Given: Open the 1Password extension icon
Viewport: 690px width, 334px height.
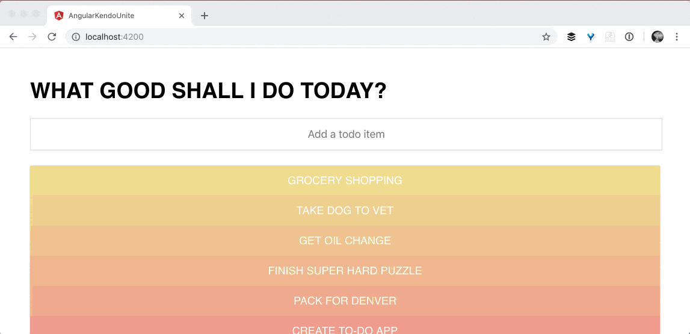Looking at the screenshot, I should pos(629,37).
